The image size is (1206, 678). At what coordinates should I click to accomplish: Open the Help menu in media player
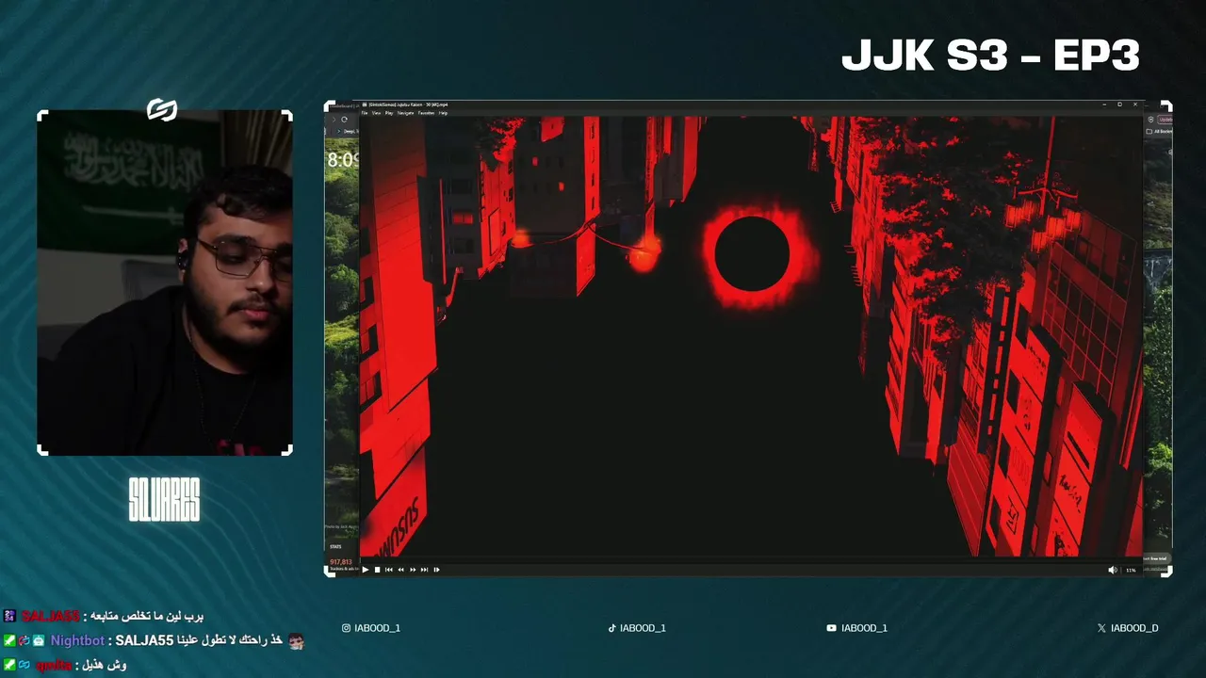pyautogui.click(x=443, y=113)
